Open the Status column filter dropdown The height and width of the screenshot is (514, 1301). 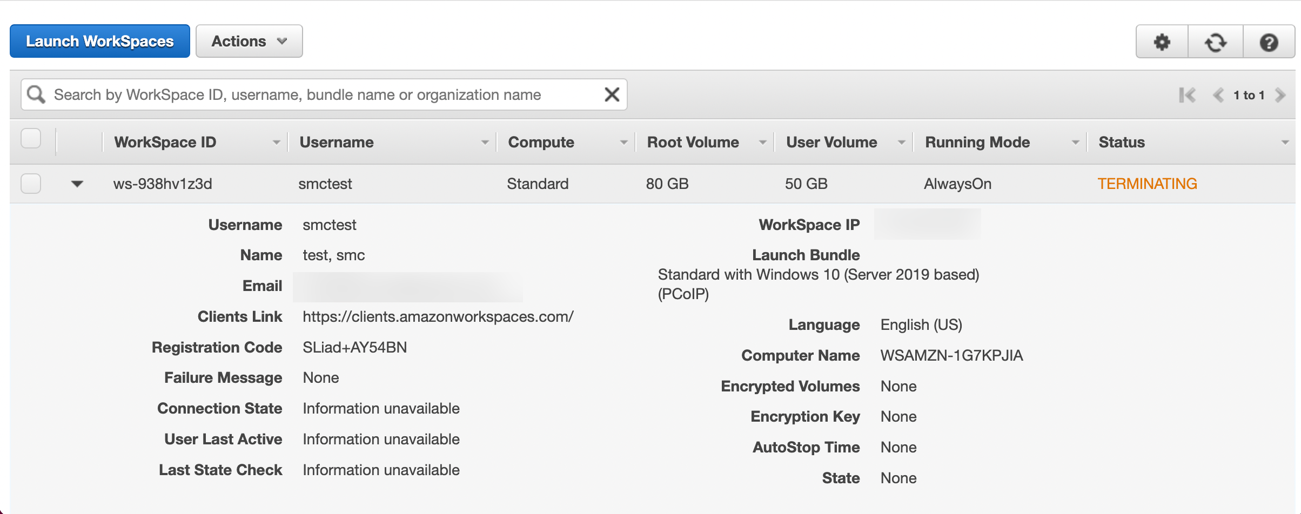click(1285, 142)
